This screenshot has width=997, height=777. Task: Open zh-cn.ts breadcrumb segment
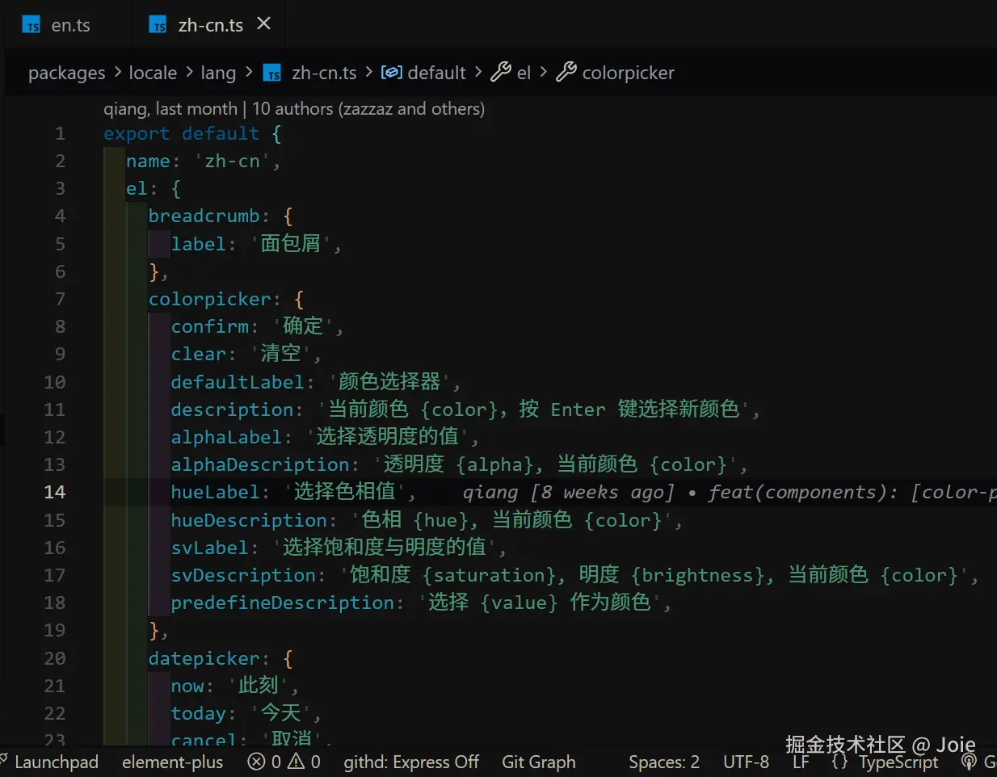coord(324,73)
